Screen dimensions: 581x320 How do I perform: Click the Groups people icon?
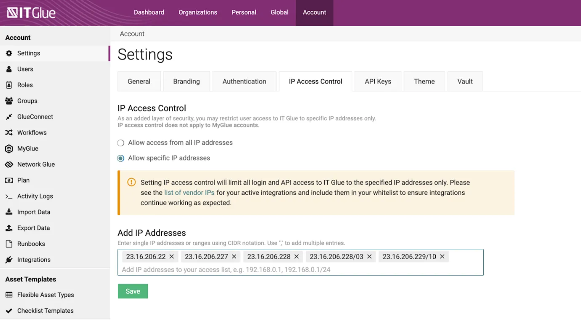click(9, 101)
